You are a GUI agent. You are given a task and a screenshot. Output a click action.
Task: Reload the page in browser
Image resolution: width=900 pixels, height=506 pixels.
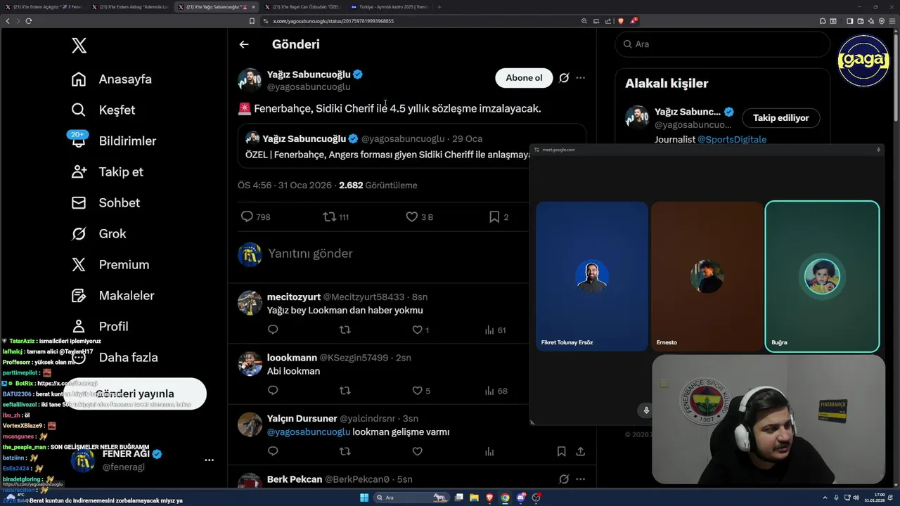pyautogui.click(x=28, y=21)
